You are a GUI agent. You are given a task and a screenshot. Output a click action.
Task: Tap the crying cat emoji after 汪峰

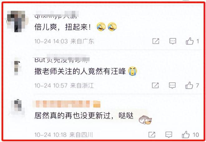[x=133, y=71]
